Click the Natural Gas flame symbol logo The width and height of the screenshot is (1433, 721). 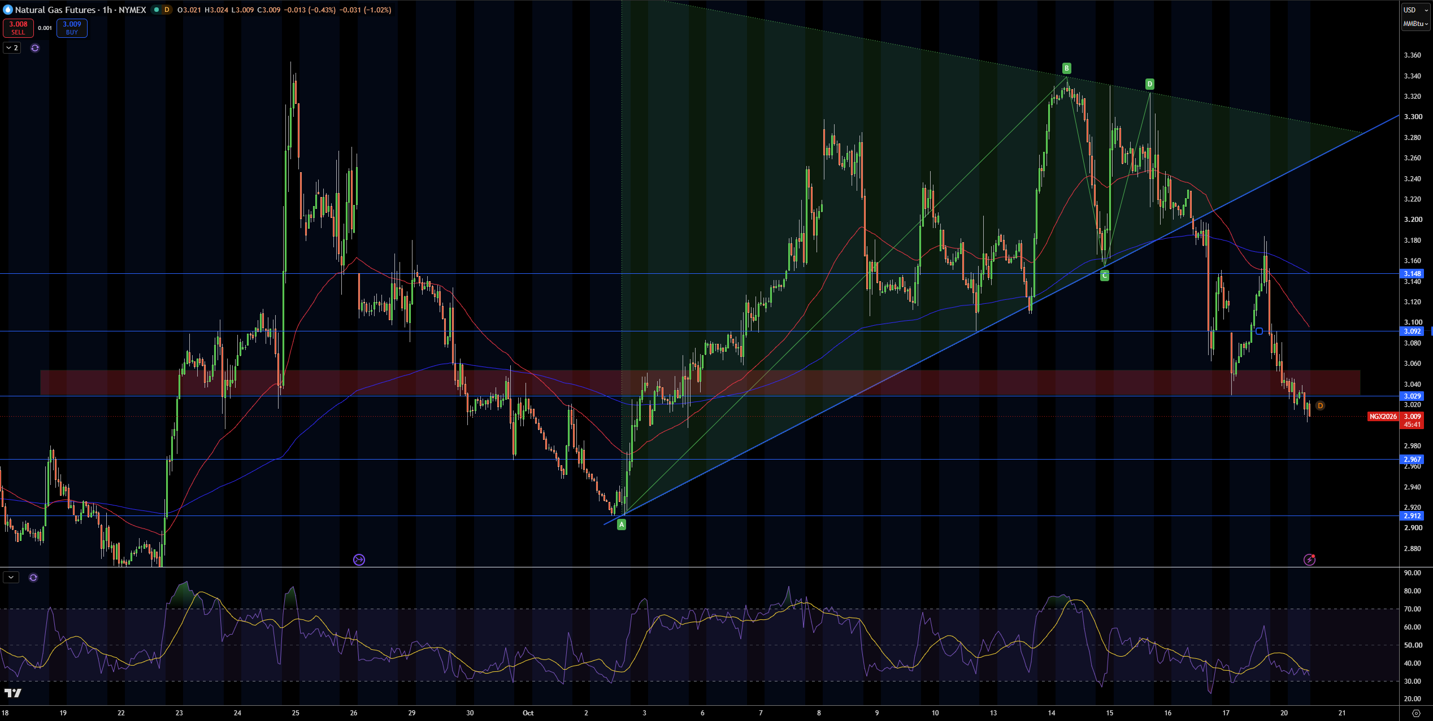(x=8, y=10)
